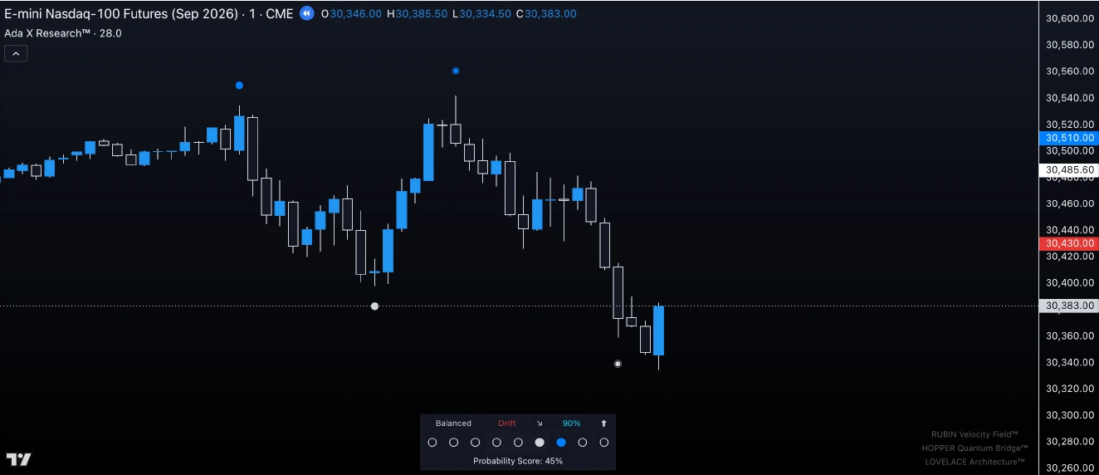Select the last hollow circle under the up arrow

click(x=604, y=443)
